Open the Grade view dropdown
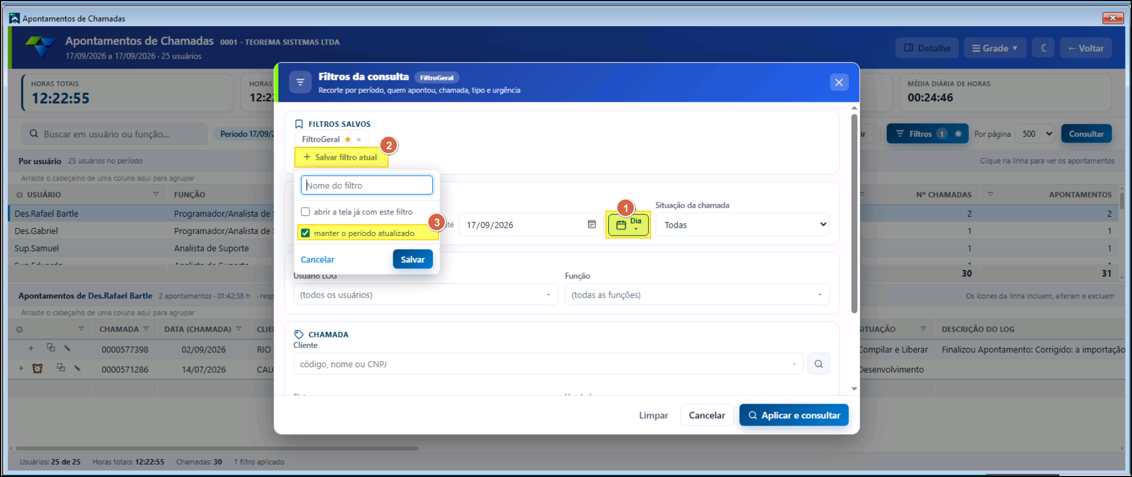Viewport: 1132px width, 477px height. (995, 48)
